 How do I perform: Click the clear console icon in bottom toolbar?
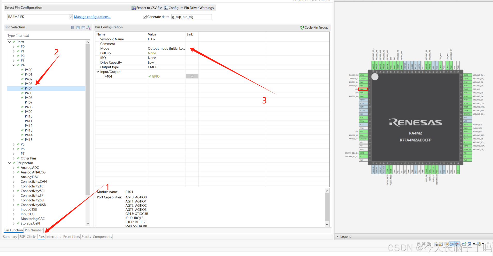[x=436, y=244]
